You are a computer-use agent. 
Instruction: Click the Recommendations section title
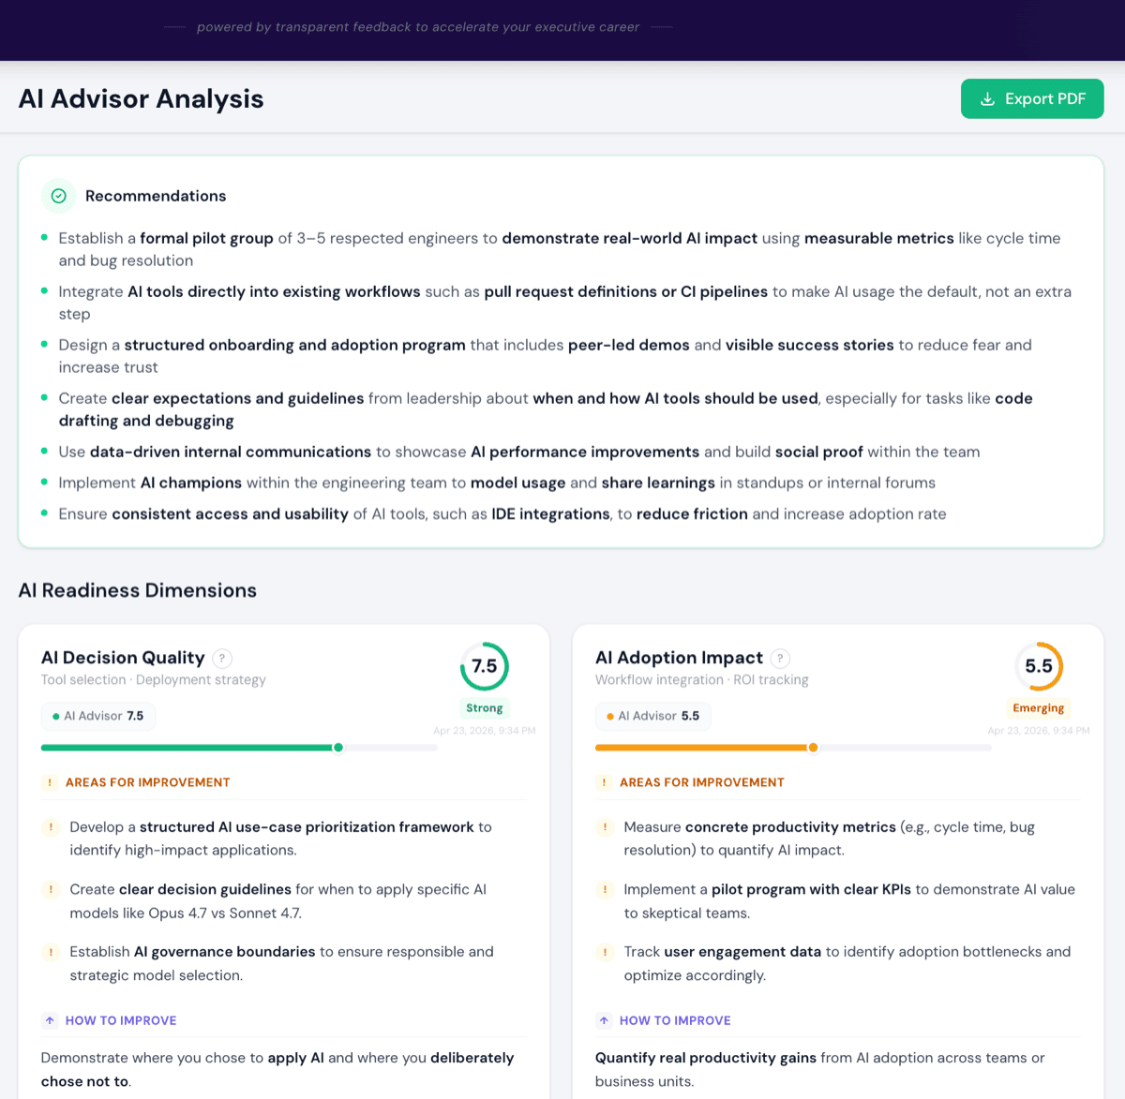coord(156,196)
